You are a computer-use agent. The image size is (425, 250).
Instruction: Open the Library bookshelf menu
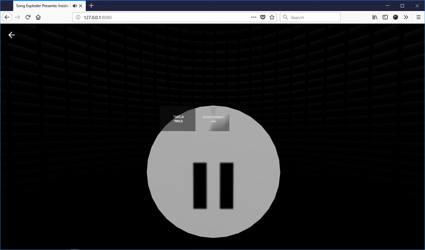click(x=375, y=17)
